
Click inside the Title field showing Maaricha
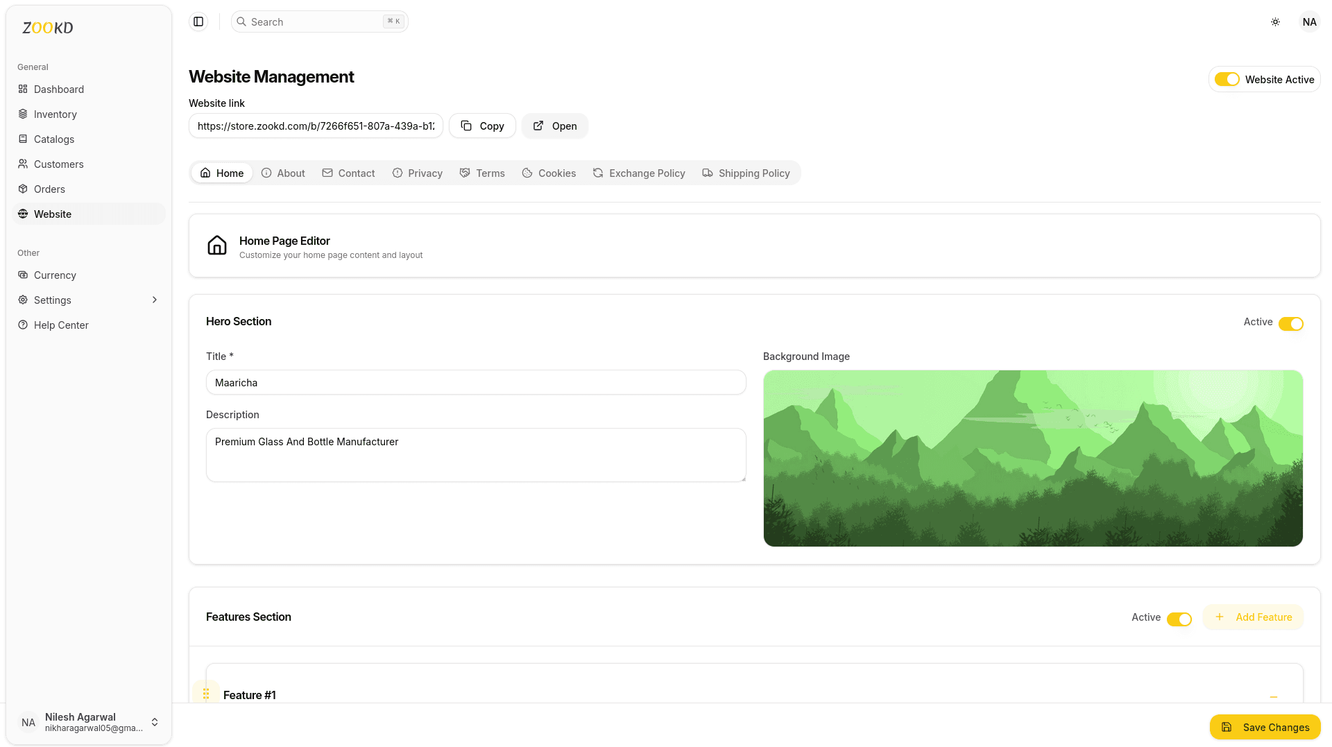tap(476, 382)
